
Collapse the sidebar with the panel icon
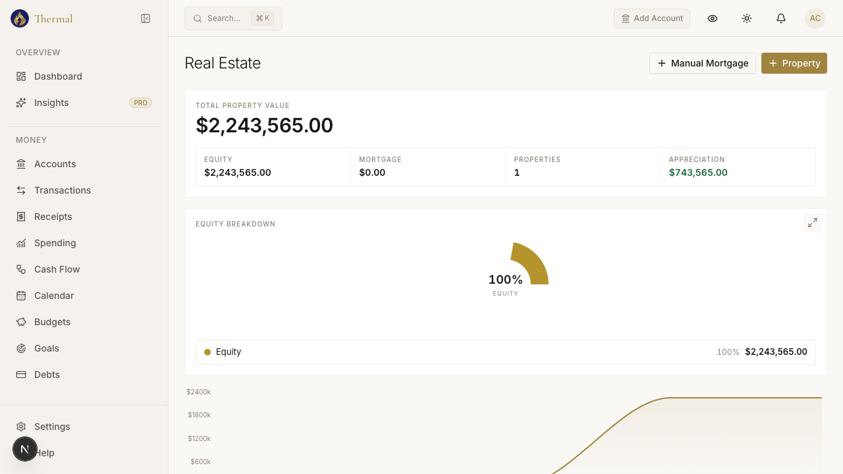[146, 18]
